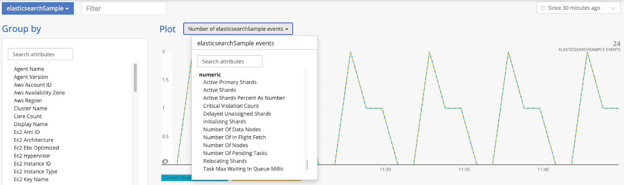Focus the Group by Search attributes box
The image size is (624, 185).
pyautogui.click(x=40, y=54)
